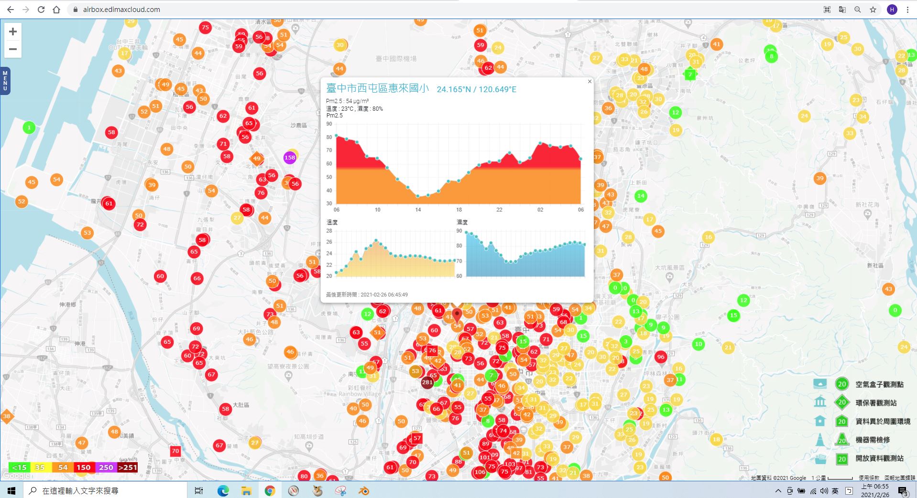The image size is (917, 498).
Task: Click the 資料異於周圍環境 legend label
Action: click(883, 422)
